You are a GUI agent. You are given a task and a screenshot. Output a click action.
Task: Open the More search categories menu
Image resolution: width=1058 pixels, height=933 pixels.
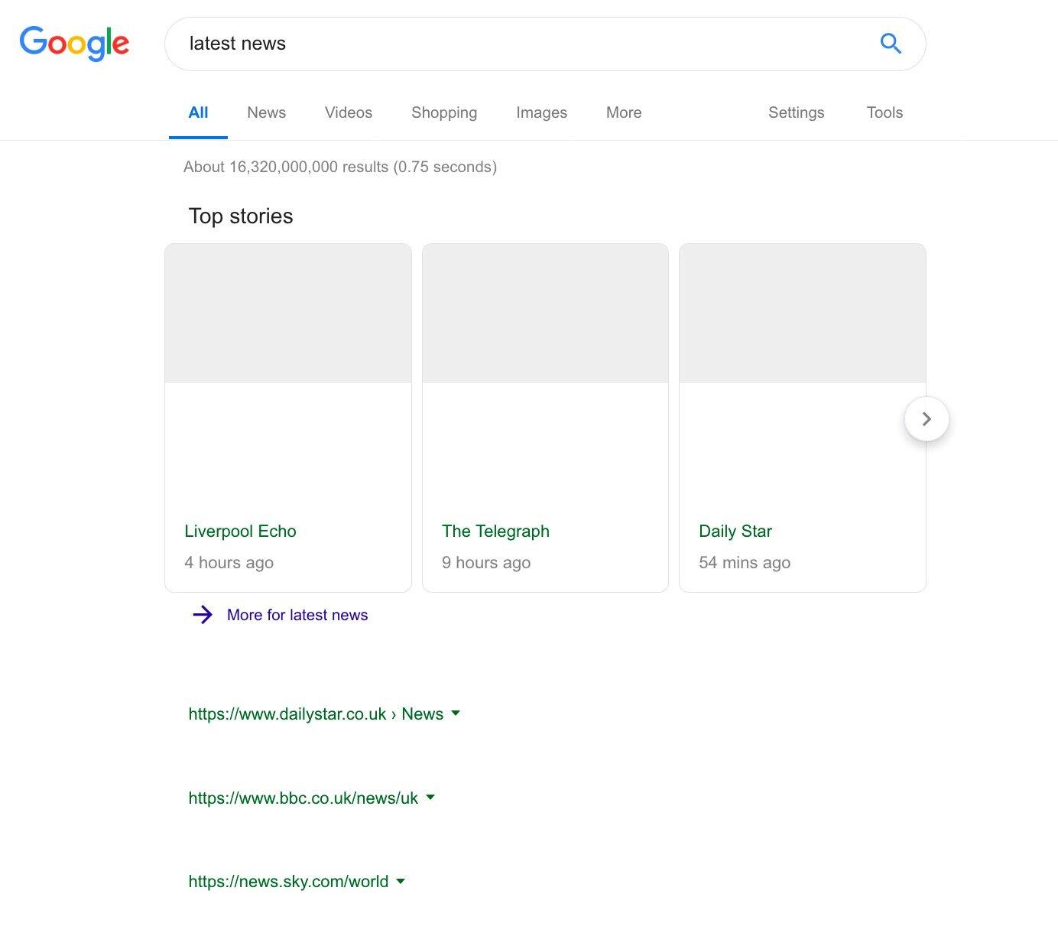pos(623,112)
